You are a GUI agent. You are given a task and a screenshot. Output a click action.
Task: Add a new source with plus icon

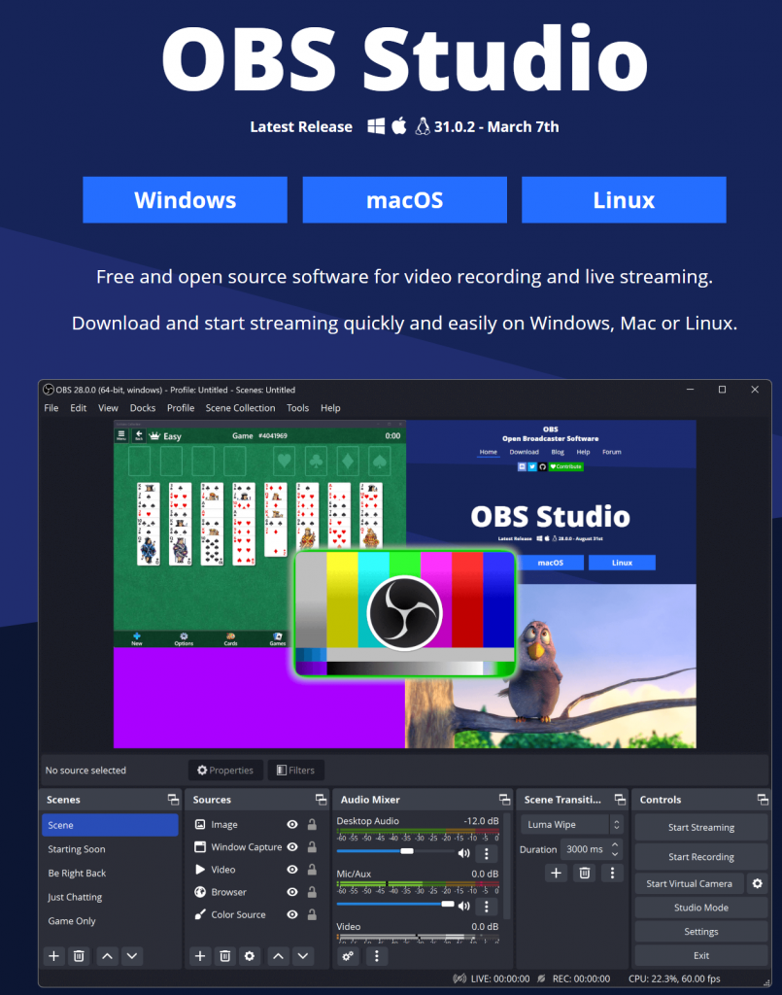coord(200,956)
